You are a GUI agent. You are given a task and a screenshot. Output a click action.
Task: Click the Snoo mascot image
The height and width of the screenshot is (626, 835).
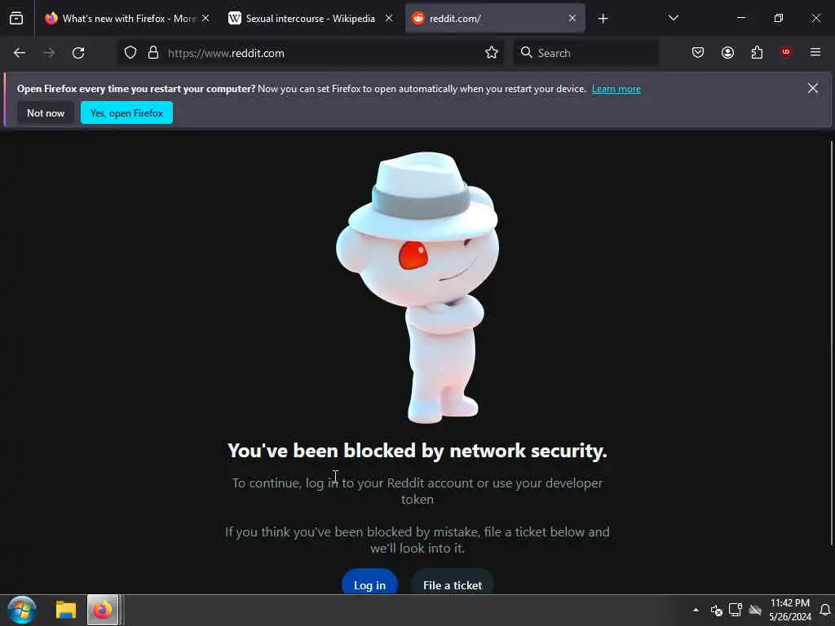[x=418, y=288]
